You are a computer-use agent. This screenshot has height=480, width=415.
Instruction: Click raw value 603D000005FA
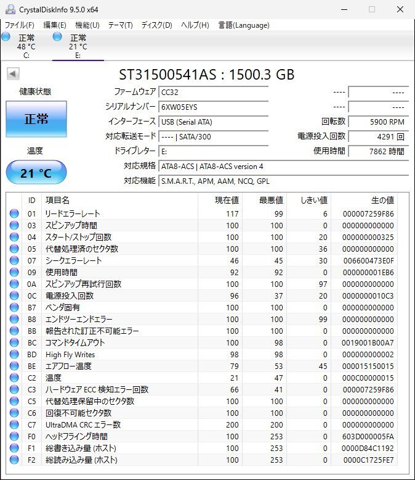(x=368, y=437)
